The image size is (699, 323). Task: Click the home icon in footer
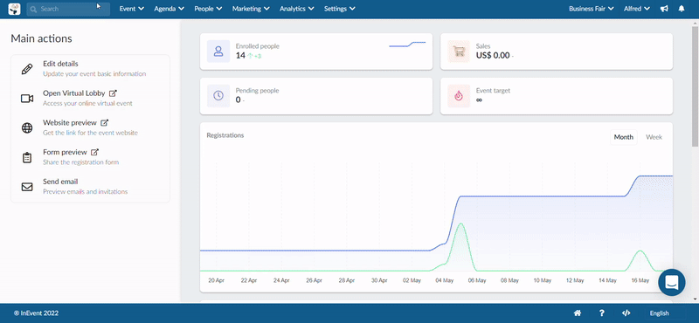(578, 313)
